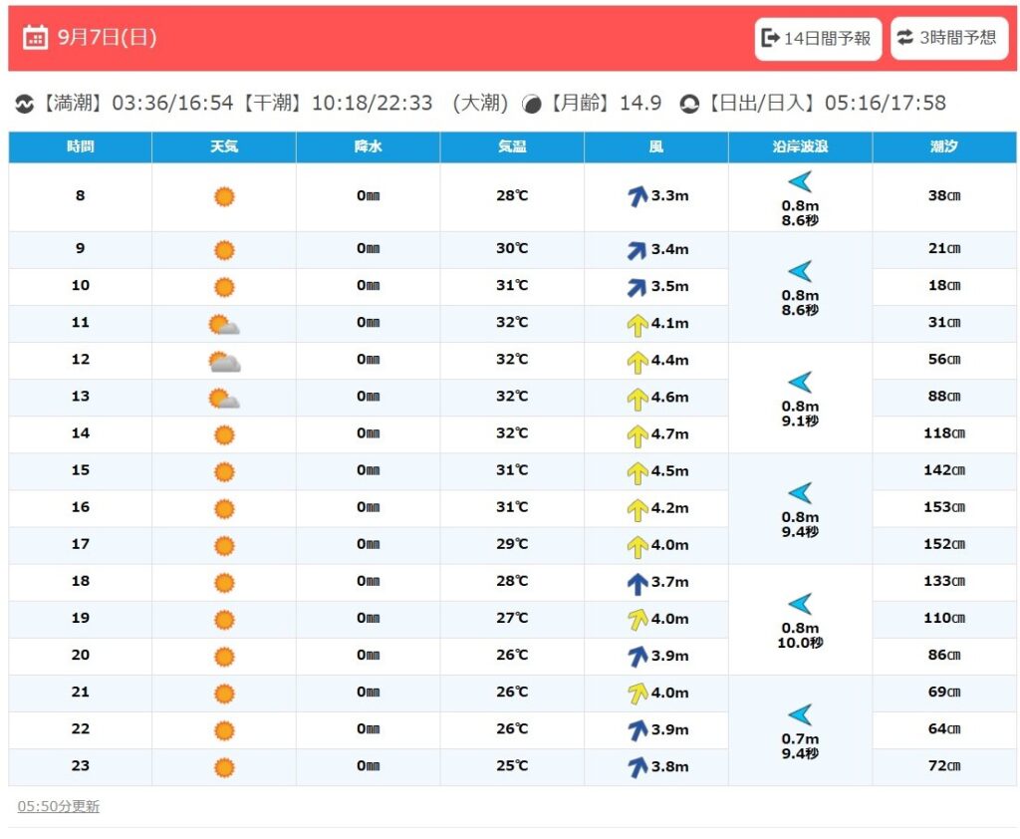Click the moon phase icon before 月齢
1020x839 pixels.
532,105
